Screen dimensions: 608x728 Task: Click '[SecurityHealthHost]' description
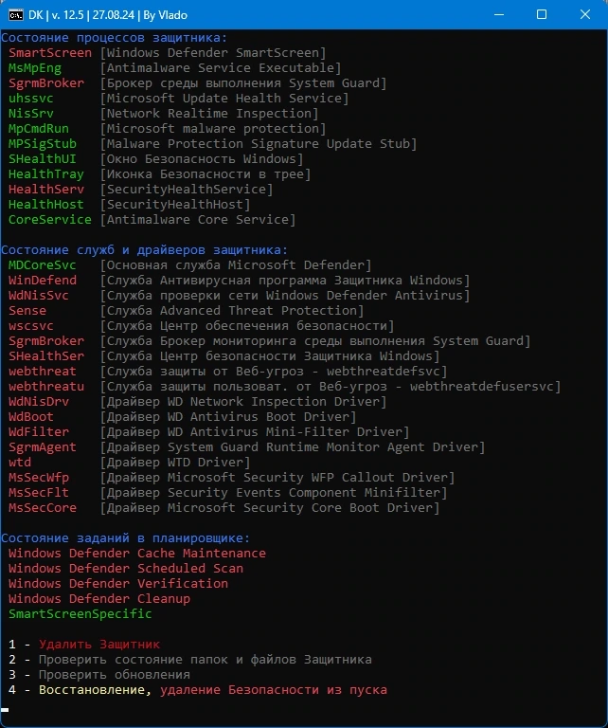click(175, 205)
